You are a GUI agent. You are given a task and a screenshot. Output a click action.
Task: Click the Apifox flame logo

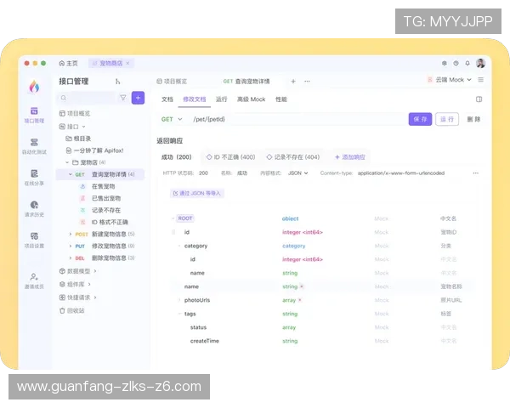click(34, 87)
